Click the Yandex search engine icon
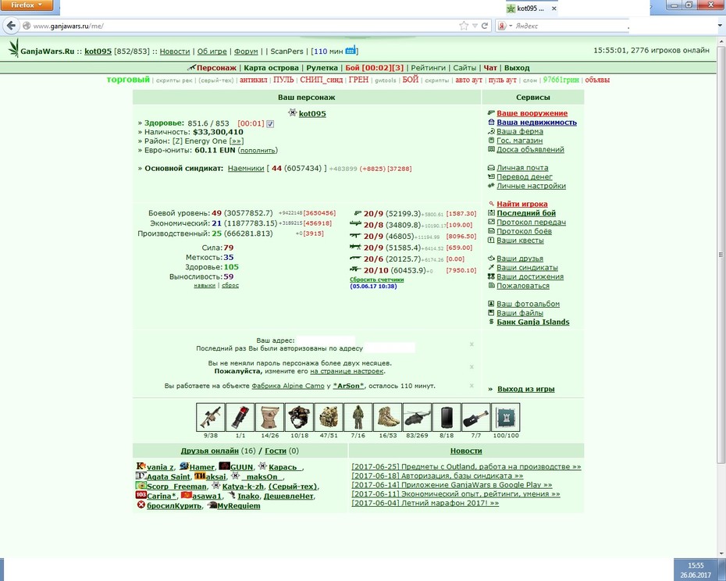Screen dimensions: 726x581 (502, 26)
